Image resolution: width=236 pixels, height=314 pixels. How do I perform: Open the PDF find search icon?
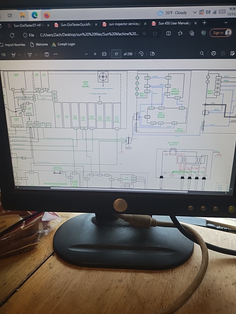202,54
